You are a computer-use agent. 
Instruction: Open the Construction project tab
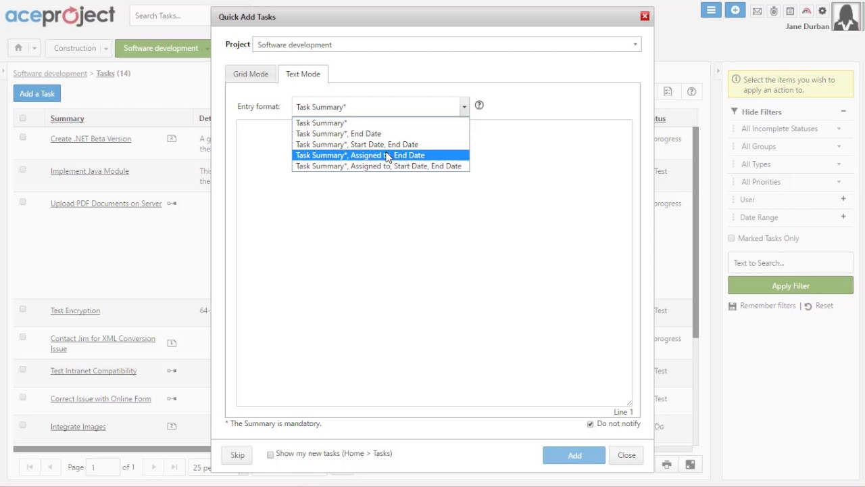(x=75, y=48)
